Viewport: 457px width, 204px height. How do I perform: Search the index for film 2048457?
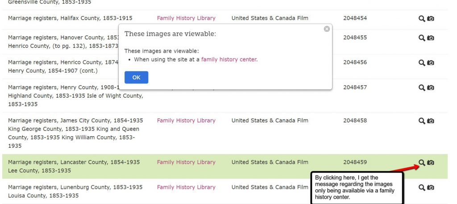click(421, 87)
